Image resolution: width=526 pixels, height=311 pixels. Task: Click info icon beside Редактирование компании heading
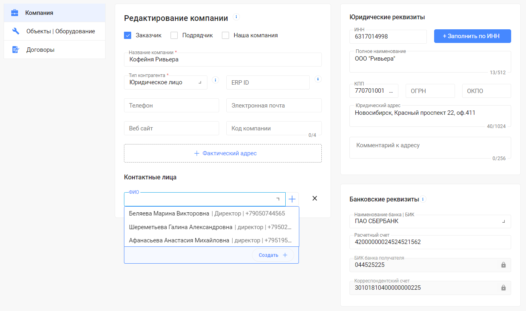click(x=236, y=17)
